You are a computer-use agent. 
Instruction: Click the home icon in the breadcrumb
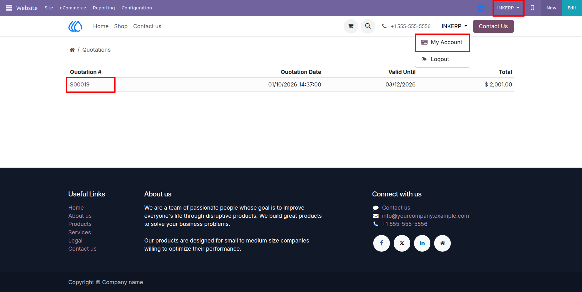coord(72,50)
